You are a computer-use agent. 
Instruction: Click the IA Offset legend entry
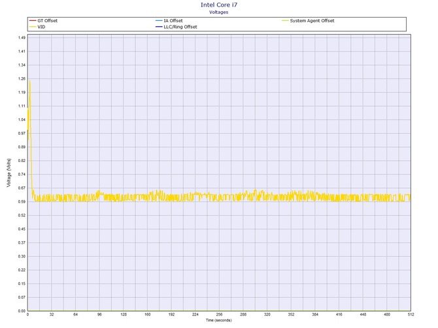pyautogui.click(x=169, y=21)
